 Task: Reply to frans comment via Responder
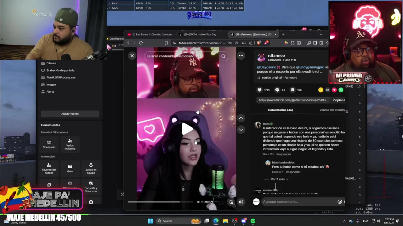[284, 154]
